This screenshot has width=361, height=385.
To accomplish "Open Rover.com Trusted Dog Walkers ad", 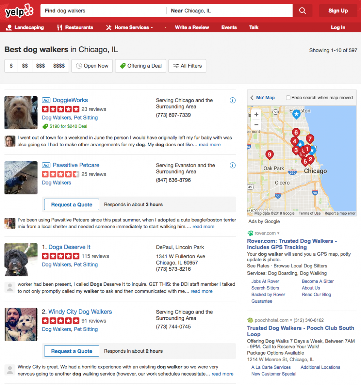I will coord(292,244).
